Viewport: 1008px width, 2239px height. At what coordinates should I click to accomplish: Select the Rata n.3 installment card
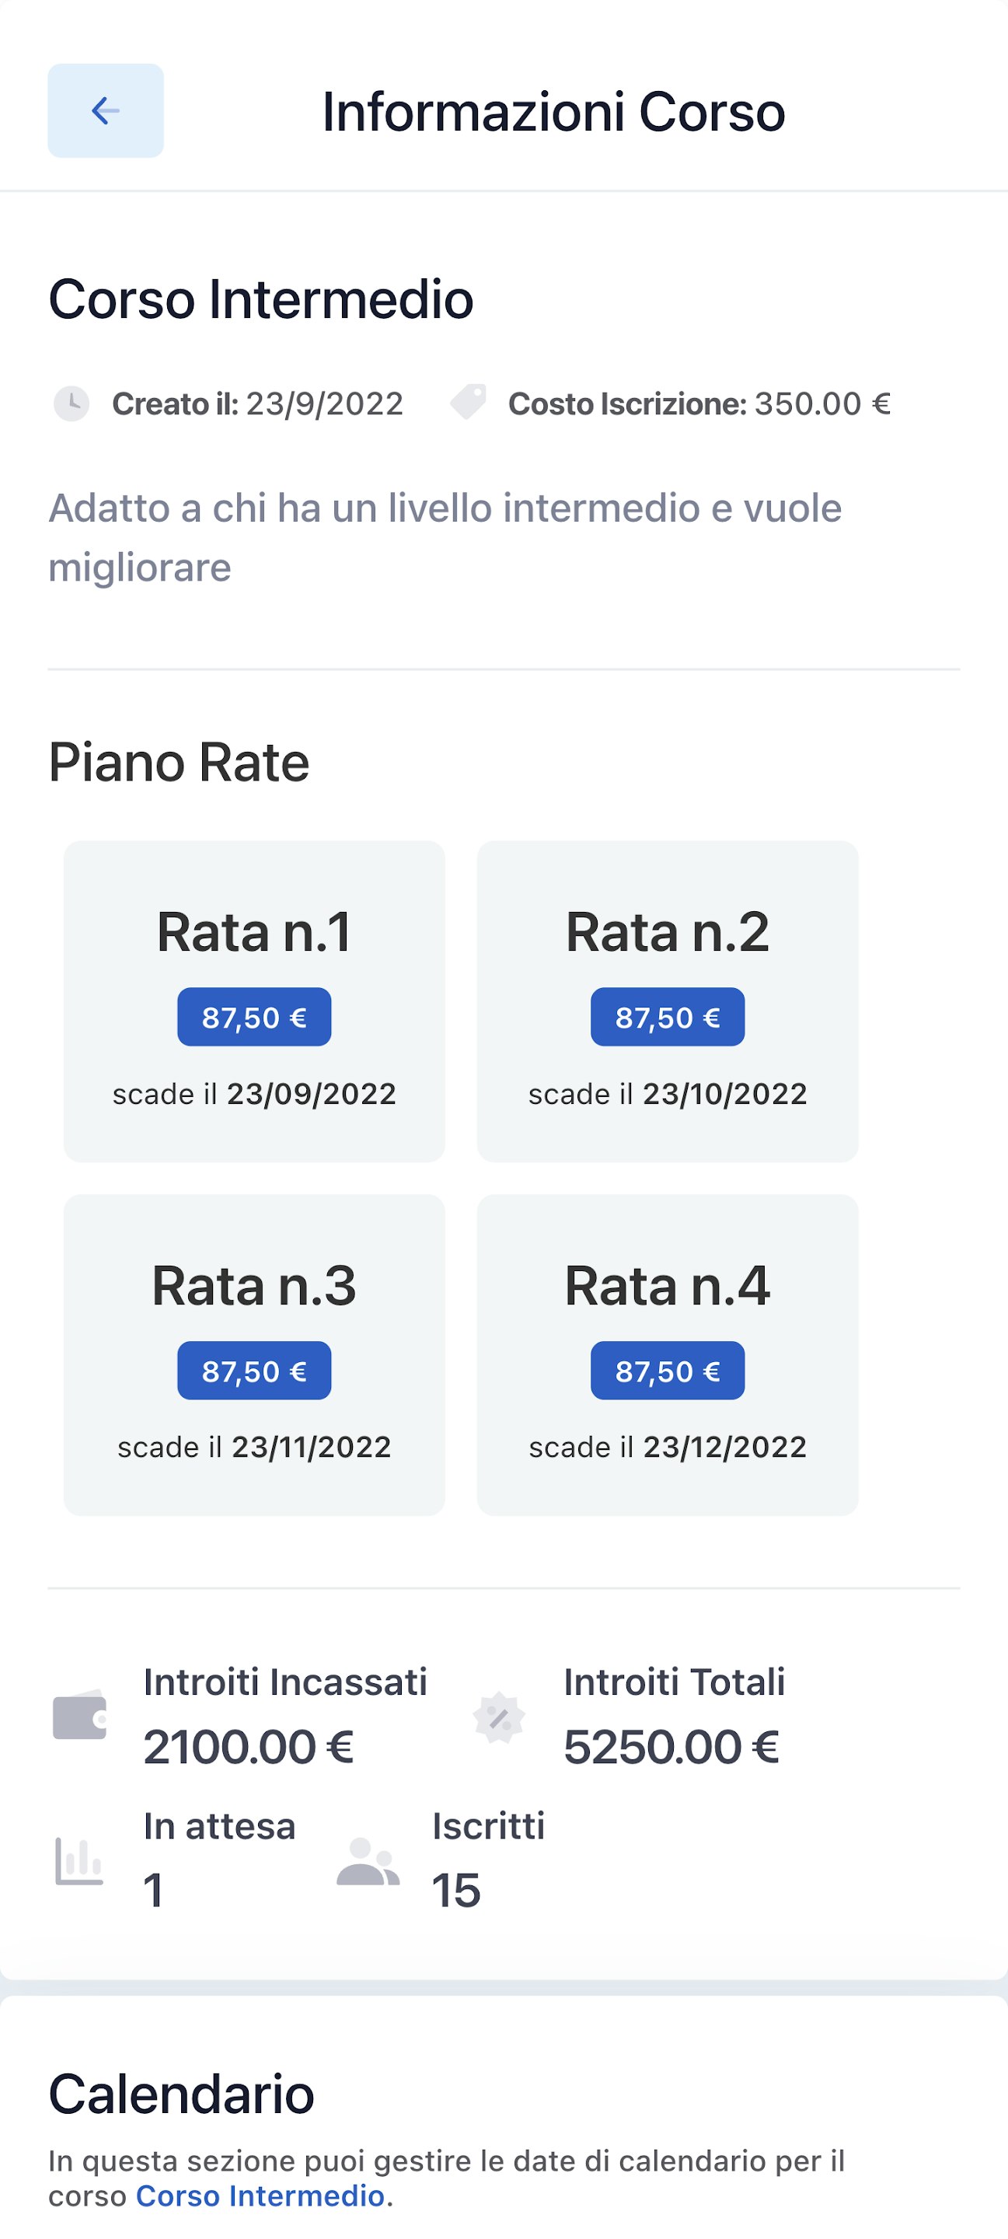255,1355
